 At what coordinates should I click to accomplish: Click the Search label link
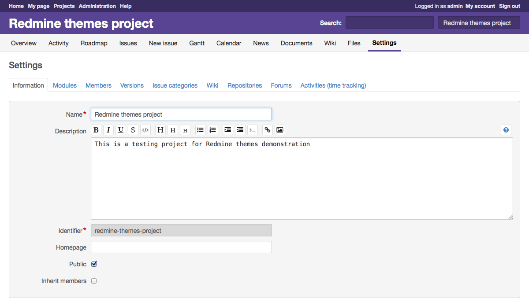click(x=331, y=23)
